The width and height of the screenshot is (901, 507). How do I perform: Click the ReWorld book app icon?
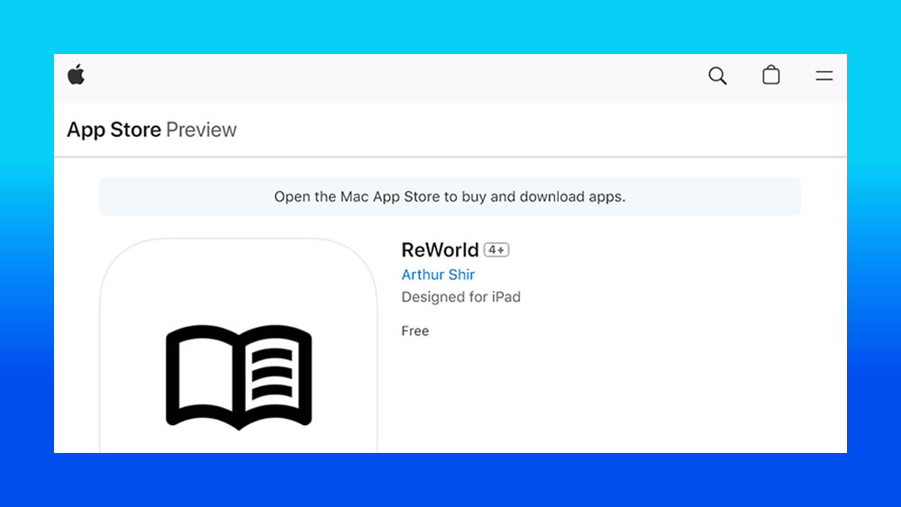(239, 346)
